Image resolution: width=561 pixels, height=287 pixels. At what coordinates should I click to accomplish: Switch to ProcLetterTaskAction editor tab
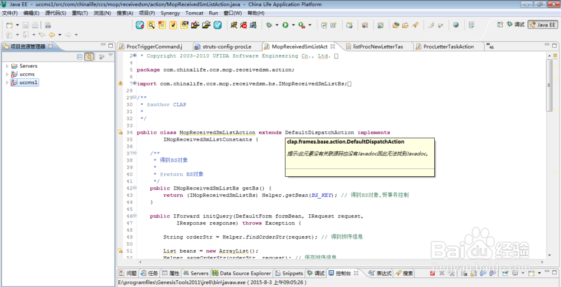tap(448, 46)
